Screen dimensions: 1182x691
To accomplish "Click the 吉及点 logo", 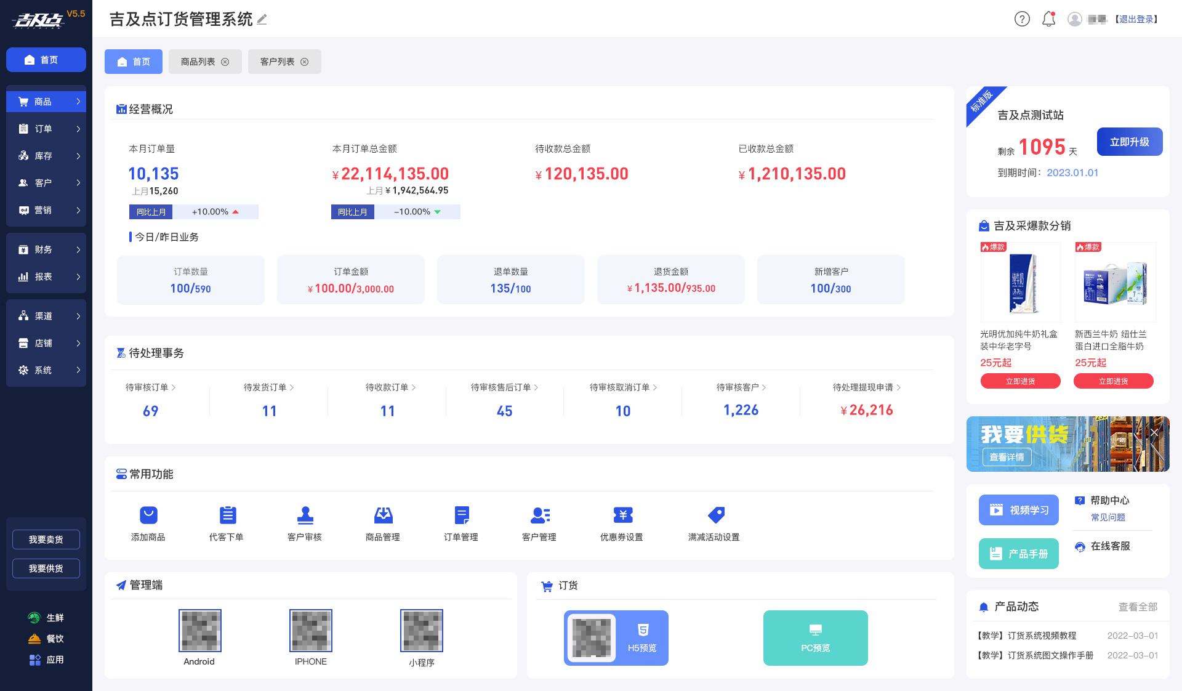I will [39, 21].
